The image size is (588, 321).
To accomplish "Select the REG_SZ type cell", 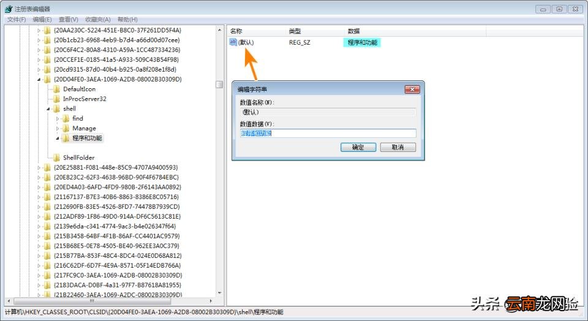I will [x=300, y=43].
